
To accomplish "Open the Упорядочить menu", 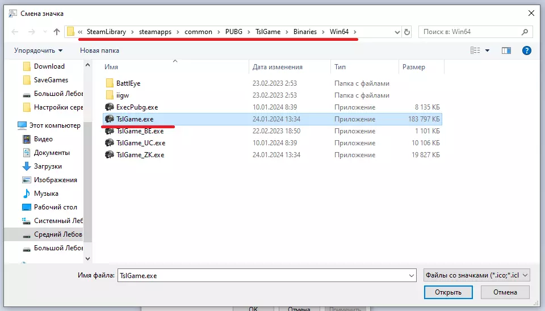I will tap(38, 51).
